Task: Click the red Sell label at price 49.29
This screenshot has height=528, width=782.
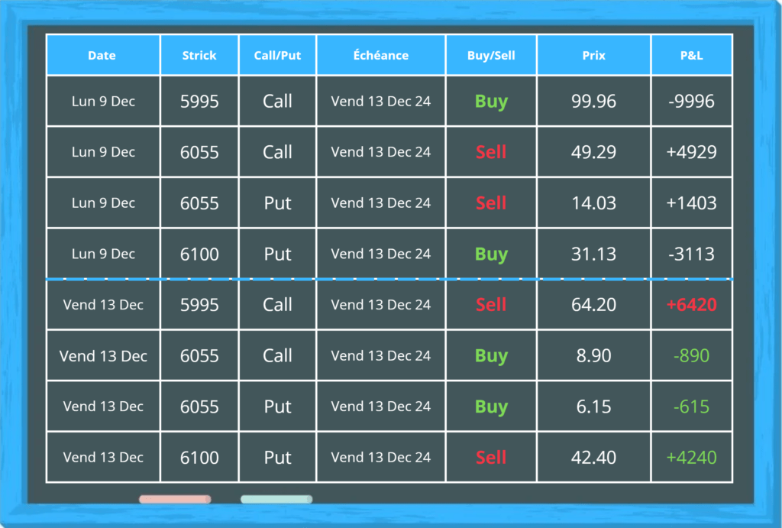Action: (x=491, y=152)
